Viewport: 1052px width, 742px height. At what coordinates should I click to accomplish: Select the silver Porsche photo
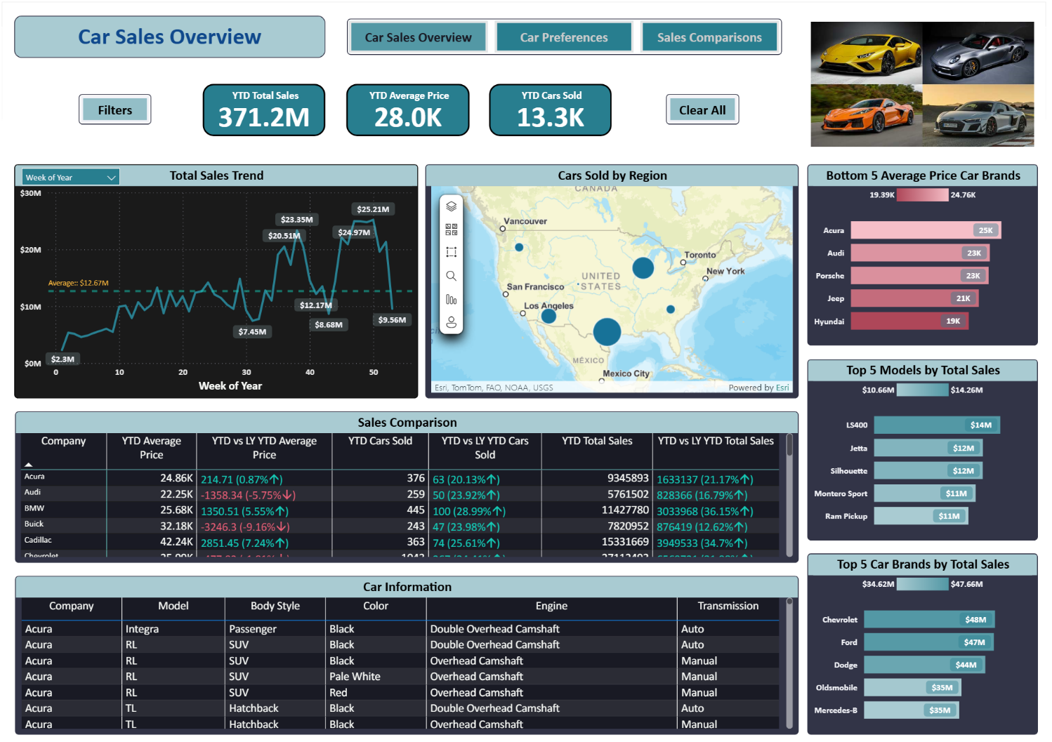point(978,53)
